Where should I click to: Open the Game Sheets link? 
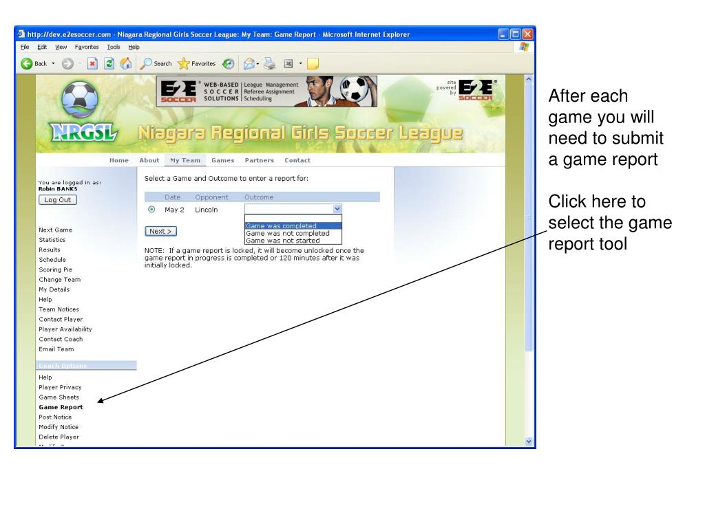tap(59, 397)
